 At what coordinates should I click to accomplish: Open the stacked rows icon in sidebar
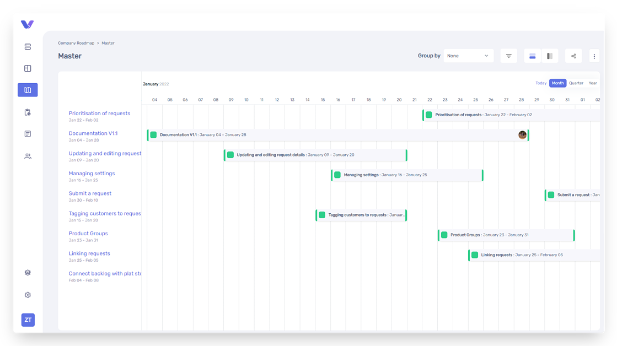(x=28, y=47)
